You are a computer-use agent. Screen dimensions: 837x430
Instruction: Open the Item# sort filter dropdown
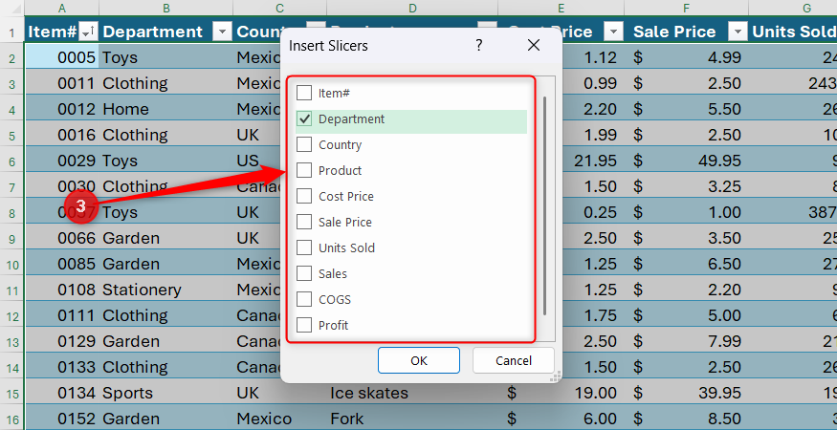tap(88, 32)
